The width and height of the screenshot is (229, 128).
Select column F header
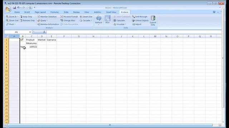[64, 36]
